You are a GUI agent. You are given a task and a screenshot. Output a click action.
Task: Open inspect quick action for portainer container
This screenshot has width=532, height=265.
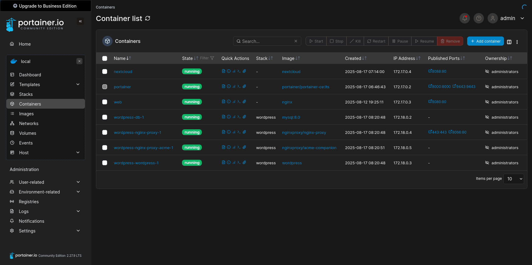[229, 86]
